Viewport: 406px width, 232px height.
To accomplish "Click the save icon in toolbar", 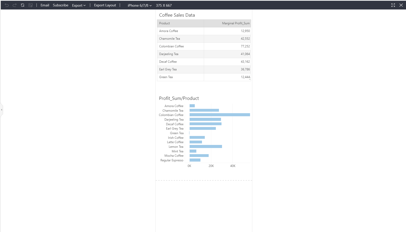I will tap(31, 5).
